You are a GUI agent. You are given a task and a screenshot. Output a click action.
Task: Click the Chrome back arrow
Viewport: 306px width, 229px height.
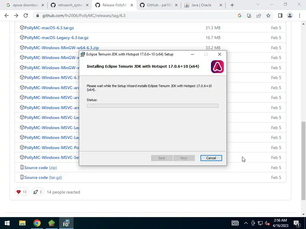pyautogui.click(x=7, y=16)
